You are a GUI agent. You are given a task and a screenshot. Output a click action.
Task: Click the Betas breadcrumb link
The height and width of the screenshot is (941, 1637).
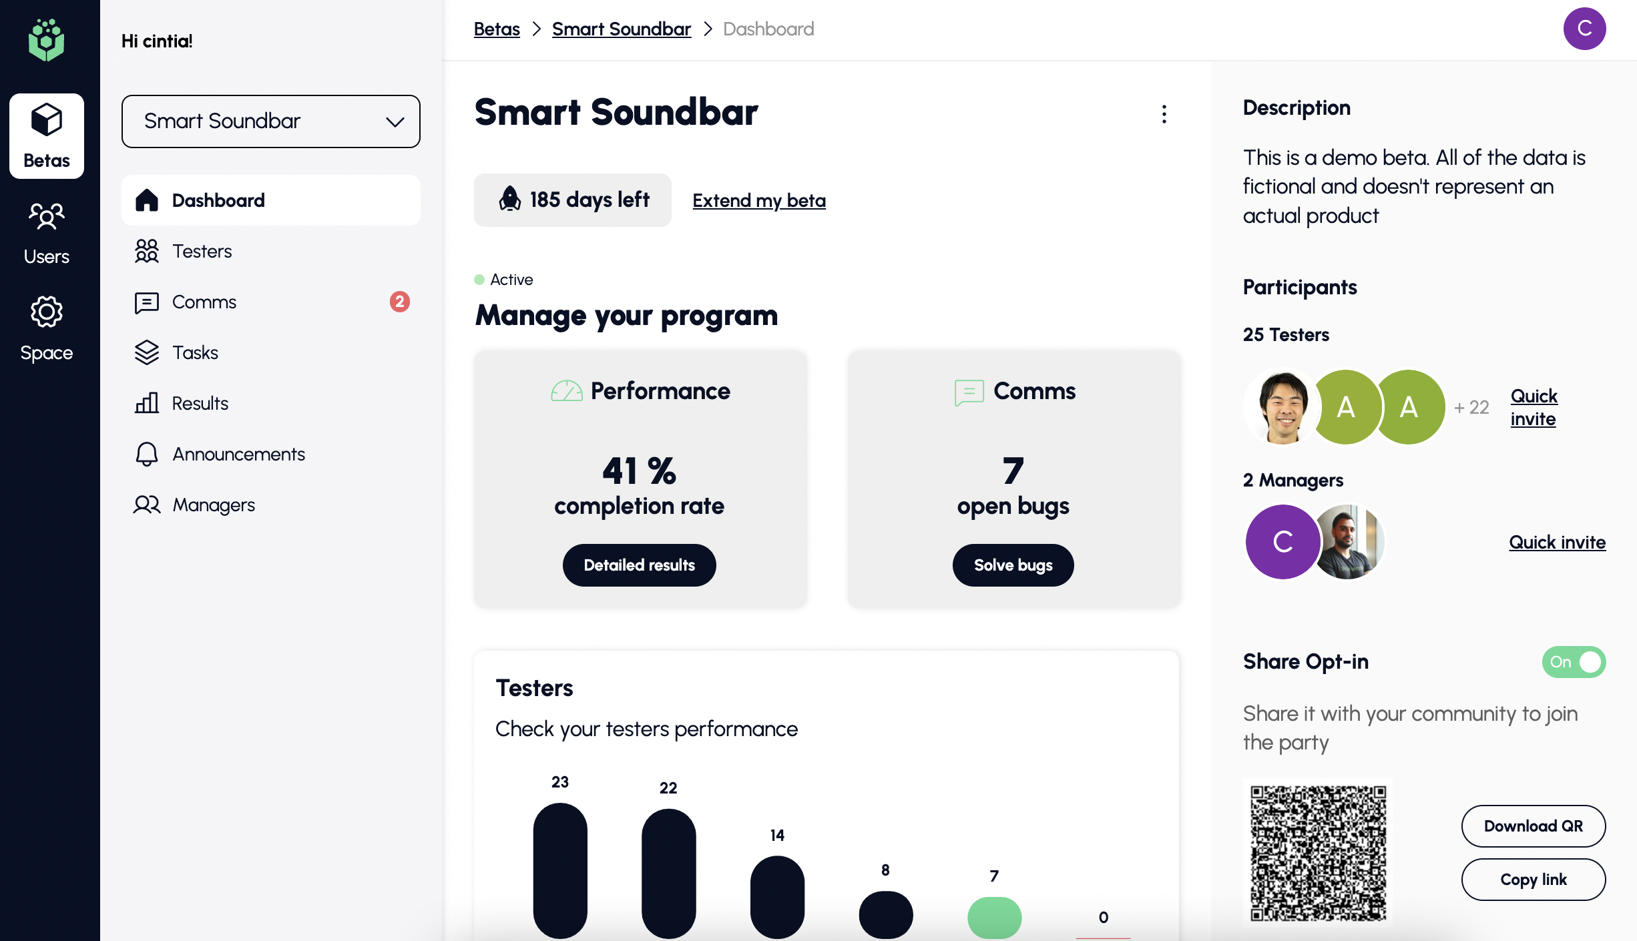click(496, 29)
